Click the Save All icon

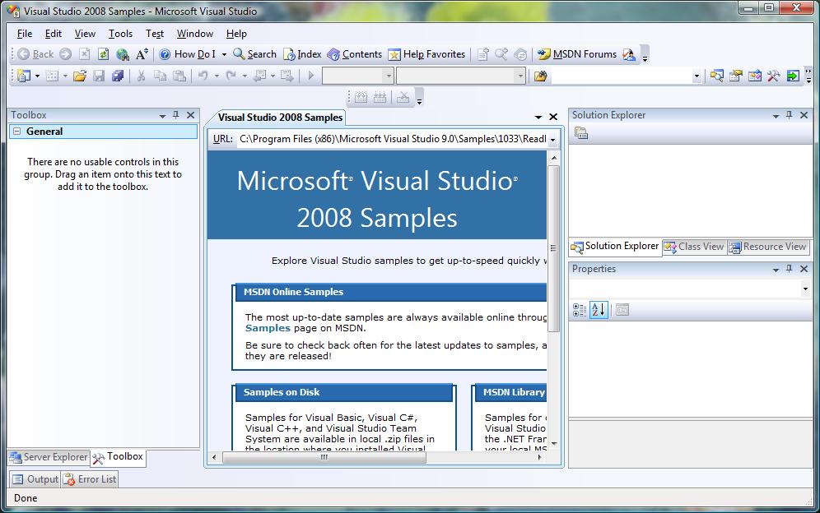point(118,76)
